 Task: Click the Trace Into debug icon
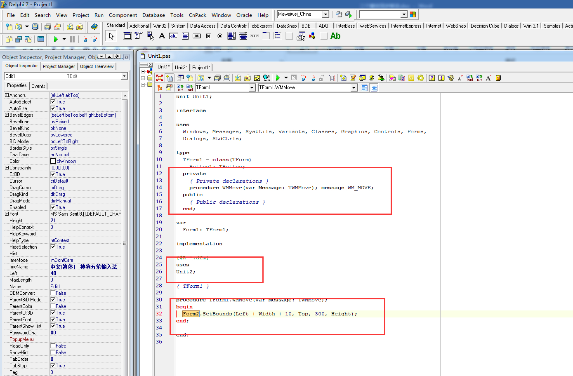(85, 39)
